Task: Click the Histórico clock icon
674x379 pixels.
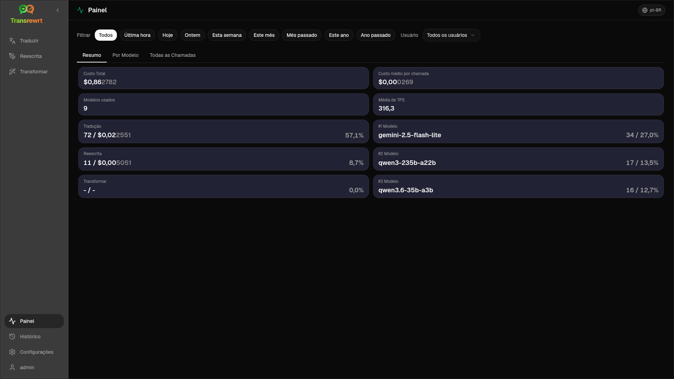Action: pyautogui.click(x=12, y=337)
